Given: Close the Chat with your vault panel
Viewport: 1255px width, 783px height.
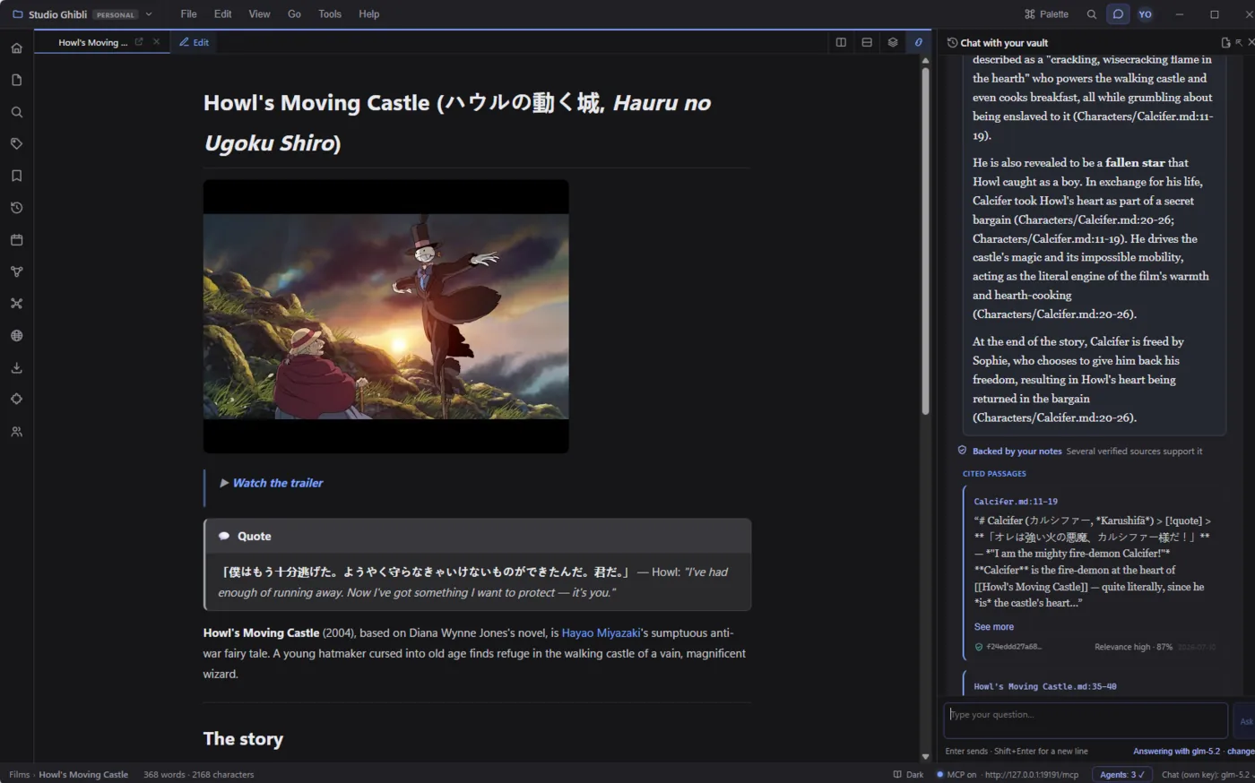Looking at the screenshot, I should coord(1251,43).
